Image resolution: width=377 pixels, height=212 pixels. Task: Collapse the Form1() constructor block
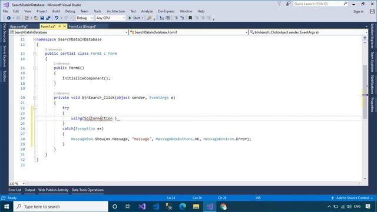click(x=34, y=68)
